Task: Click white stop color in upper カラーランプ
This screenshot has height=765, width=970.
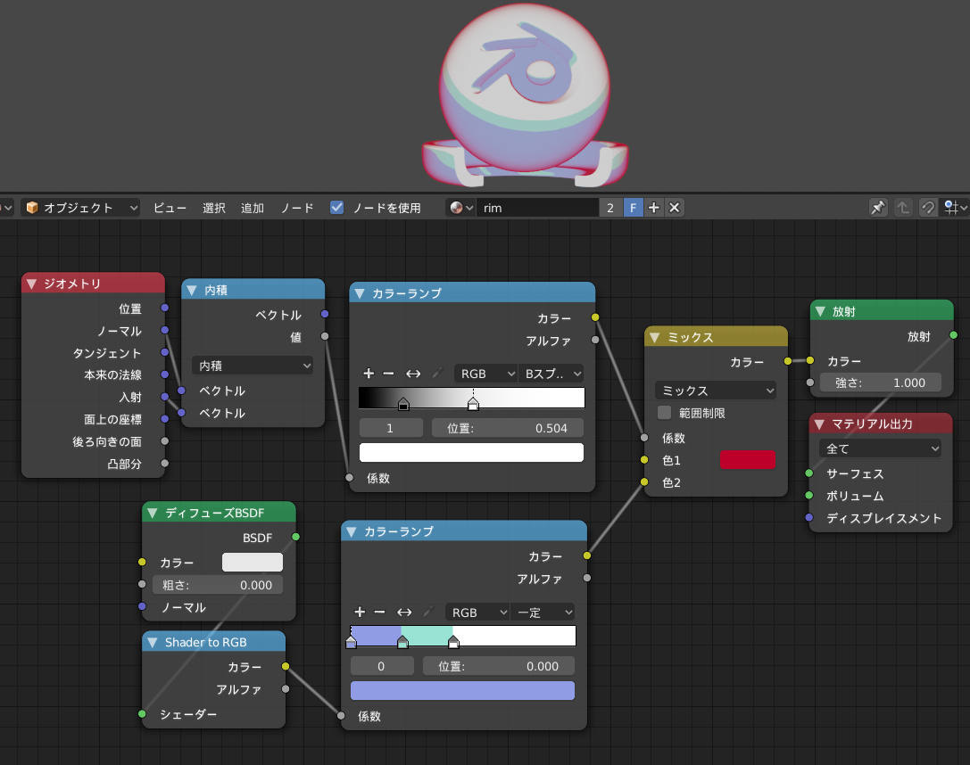Action: point(471,452)
